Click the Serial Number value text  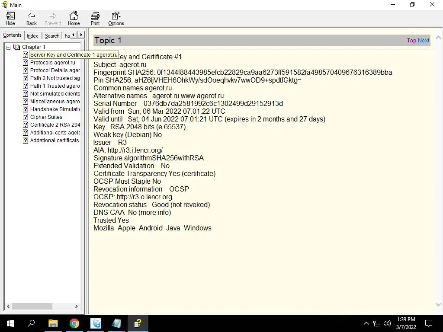[x=213, y=104]
